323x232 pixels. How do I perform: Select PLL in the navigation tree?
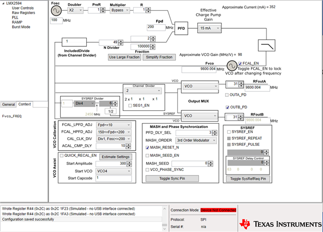15,18
